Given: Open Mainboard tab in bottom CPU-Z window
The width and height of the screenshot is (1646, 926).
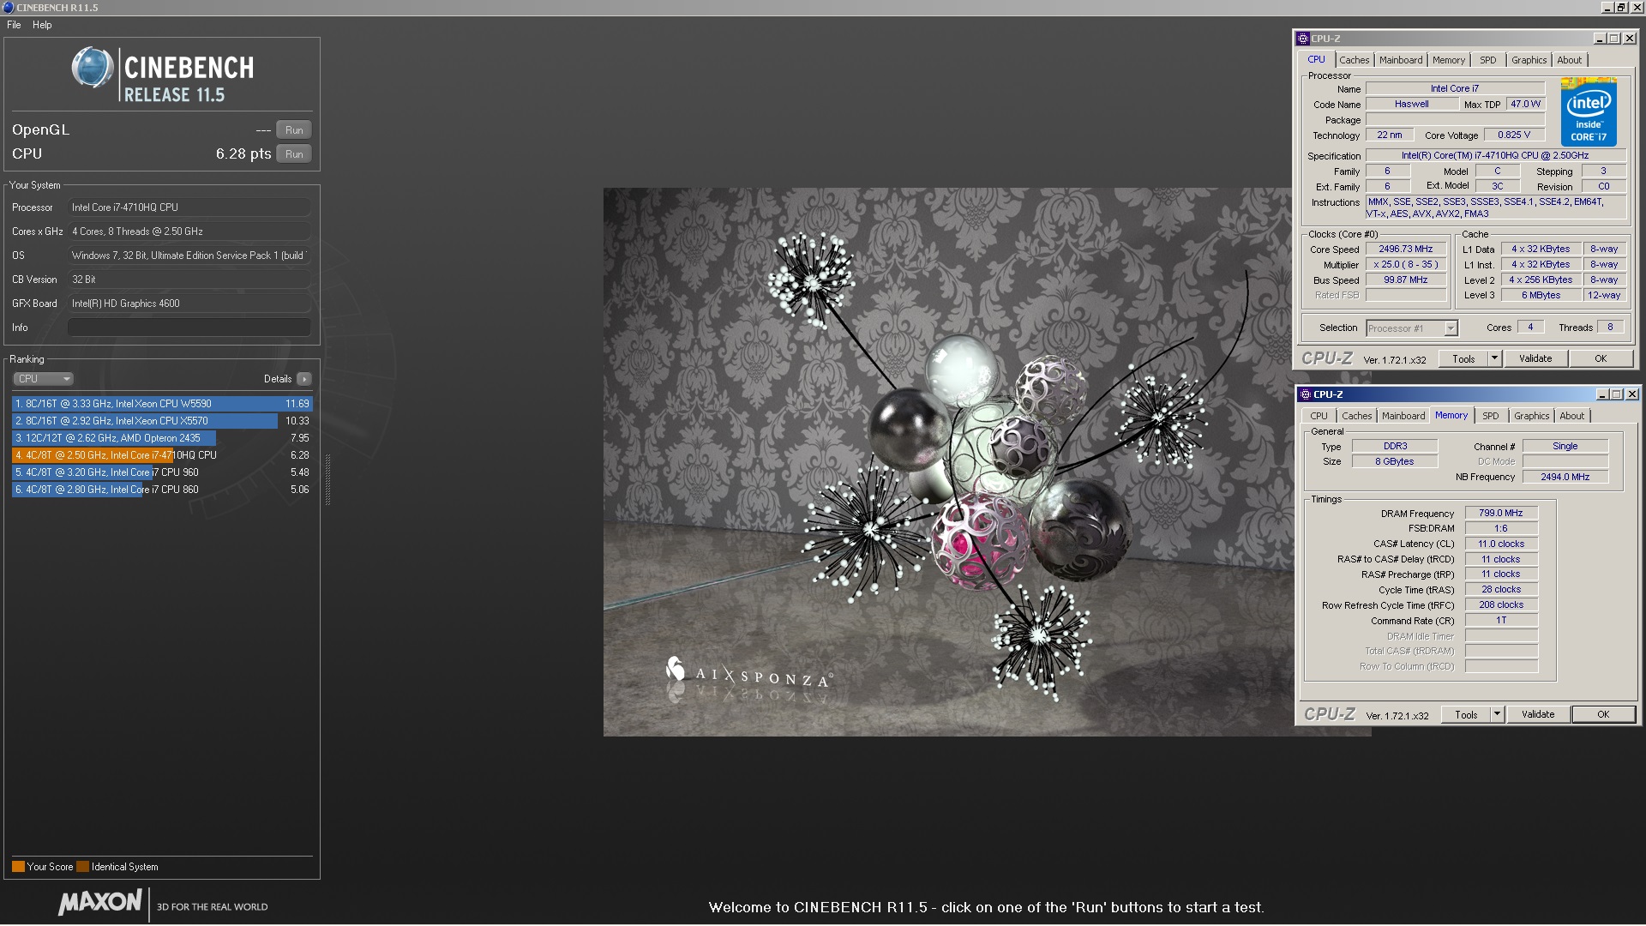Looking at the screenshot, I should [1403, 416].
